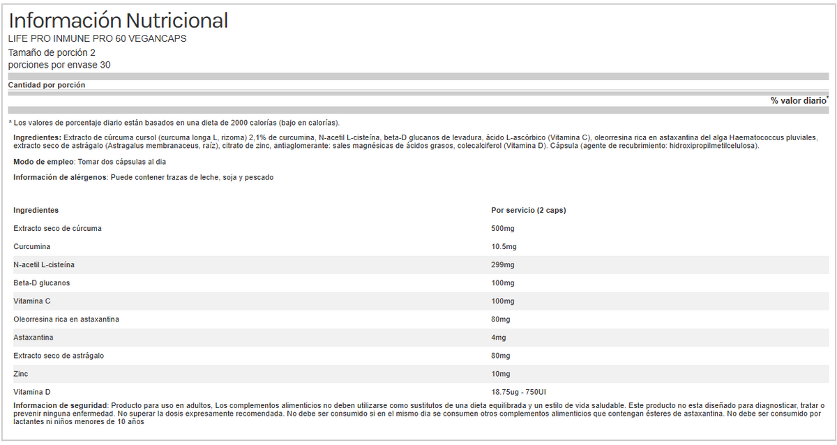Select the Curcumina row name
837x445 pixels.
point(31,247)
